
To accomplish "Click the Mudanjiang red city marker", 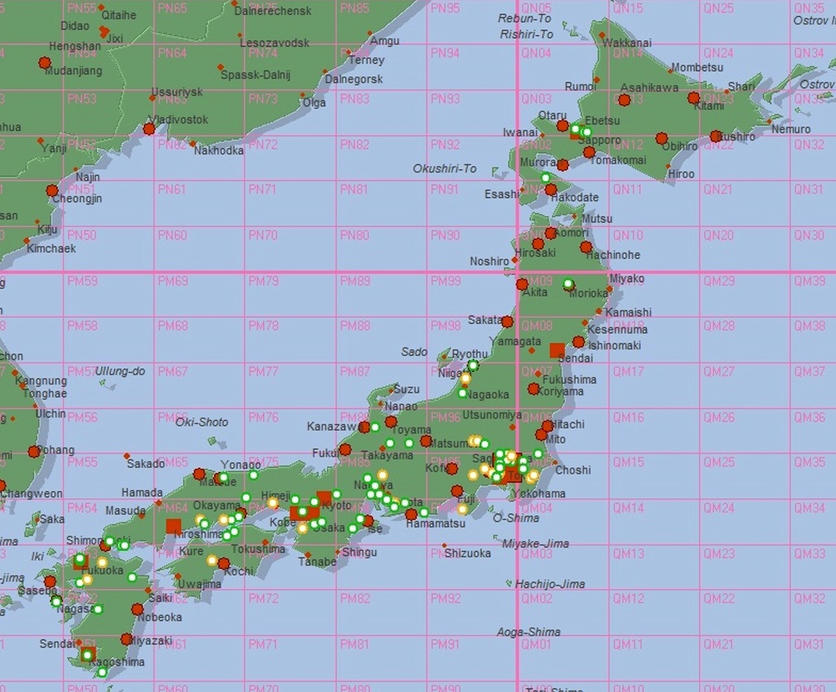I will point(45,63).
